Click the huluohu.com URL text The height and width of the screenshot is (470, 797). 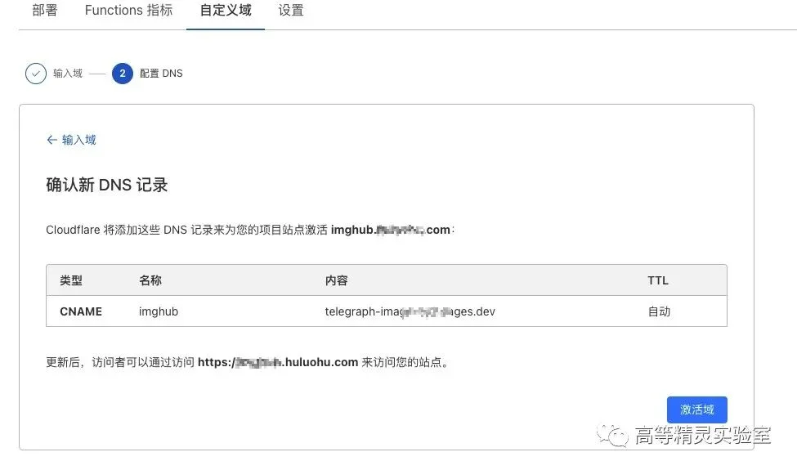[x=278, y=362]
